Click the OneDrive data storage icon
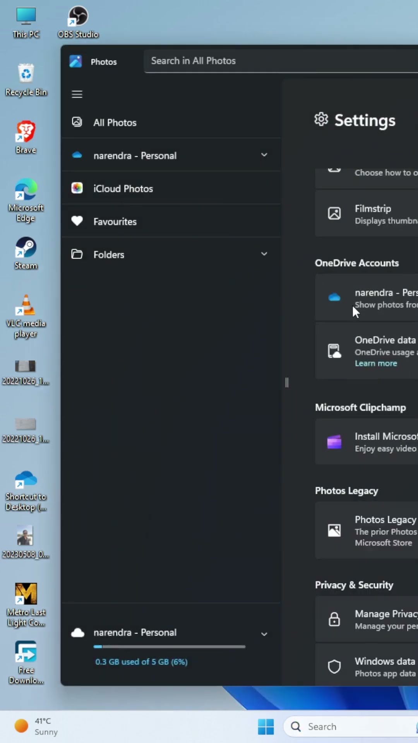 [334, 351]
